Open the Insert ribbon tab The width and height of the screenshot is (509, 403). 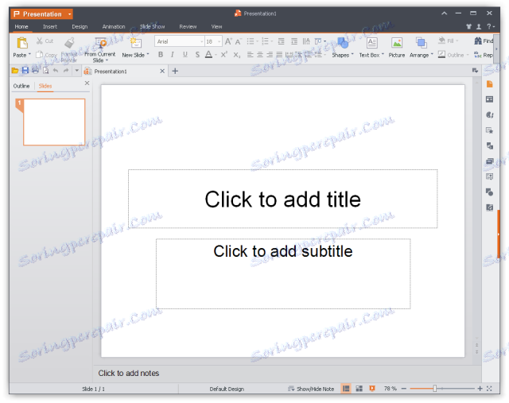(x=49, y=26)
